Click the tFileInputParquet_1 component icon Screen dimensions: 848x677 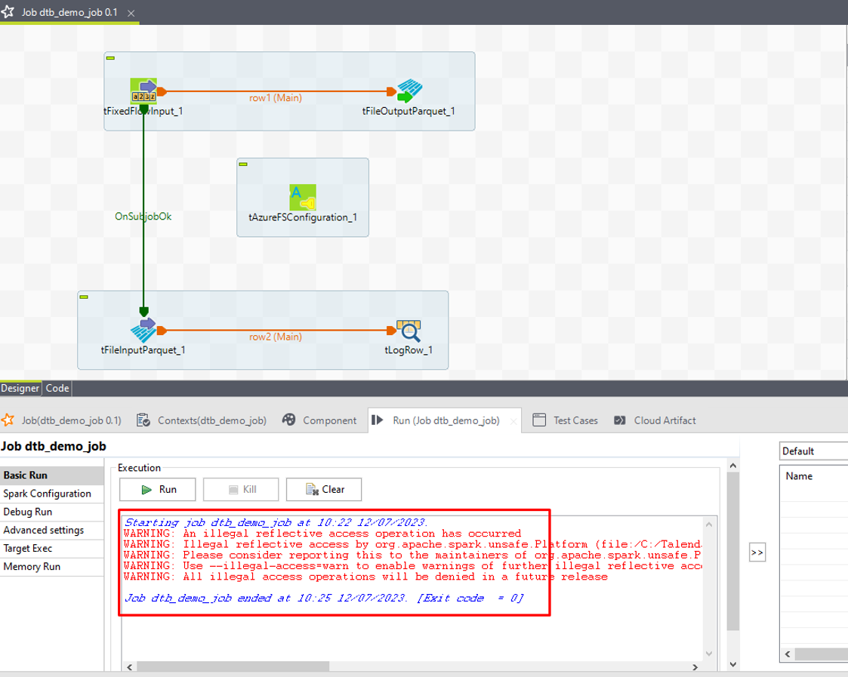[x=143, y=330]
